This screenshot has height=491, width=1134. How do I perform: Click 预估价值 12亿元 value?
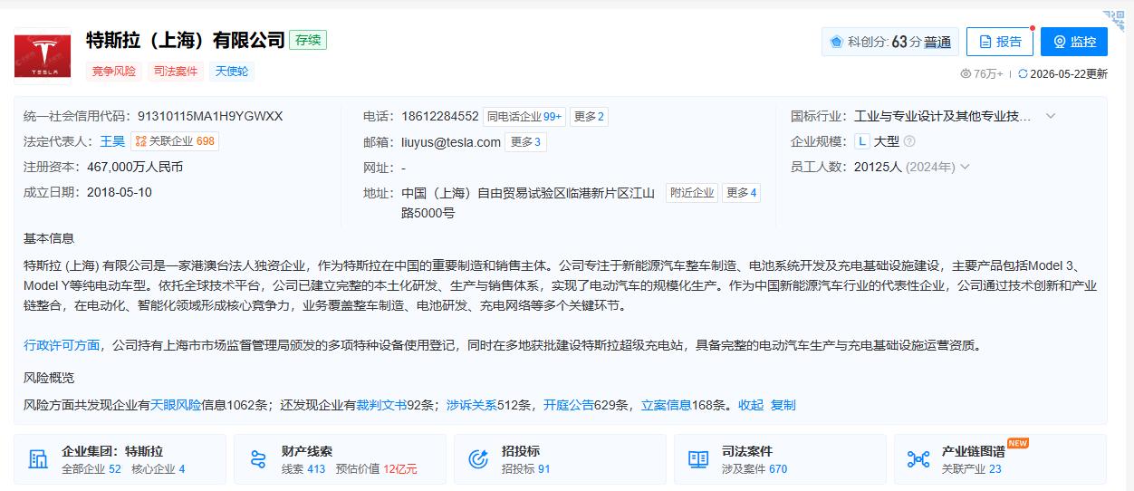(x=377, y=469)
